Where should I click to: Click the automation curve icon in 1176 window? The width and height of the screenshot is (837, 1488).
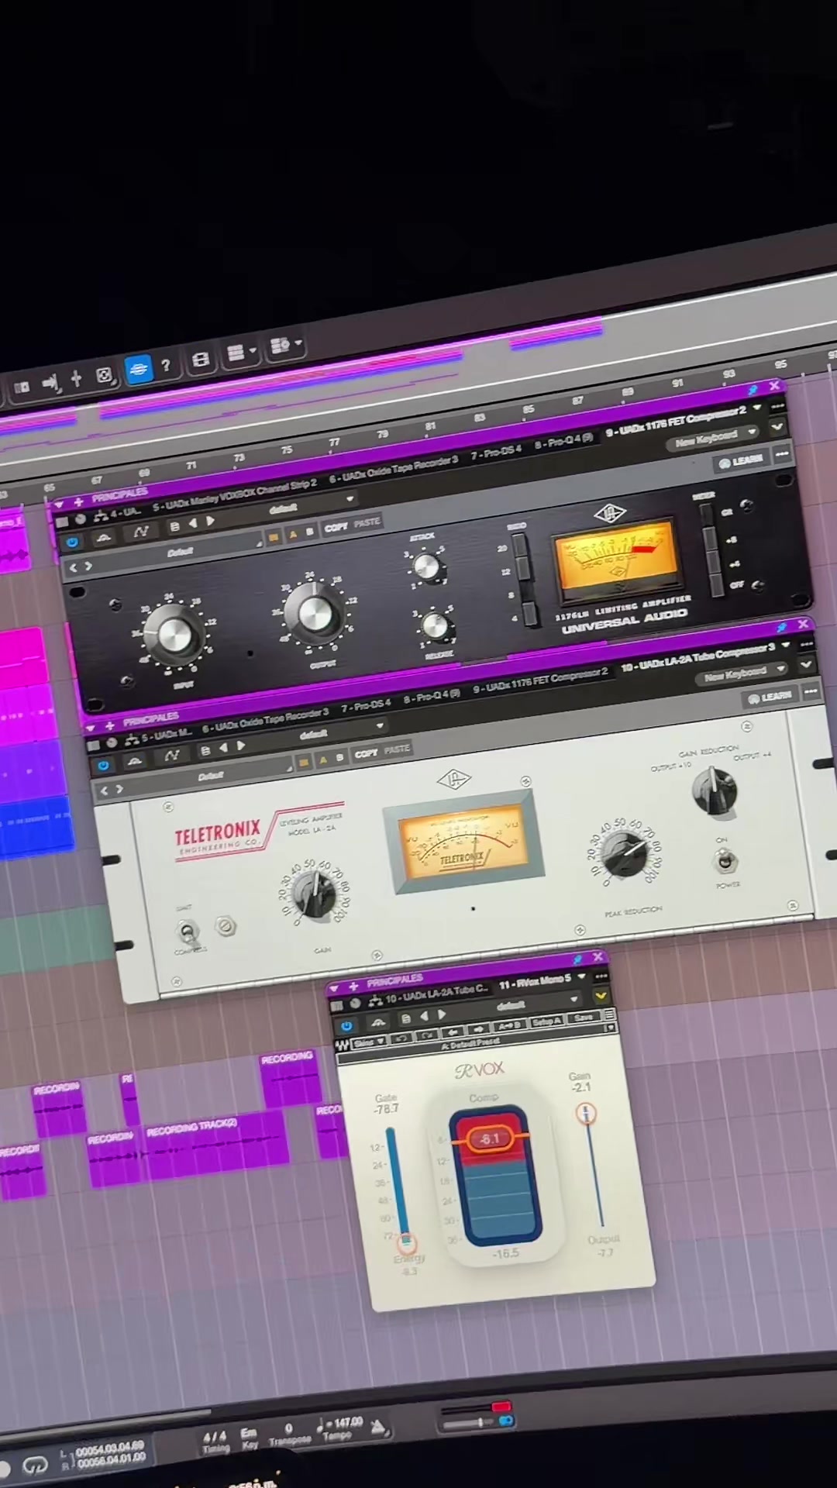point(140,532)
